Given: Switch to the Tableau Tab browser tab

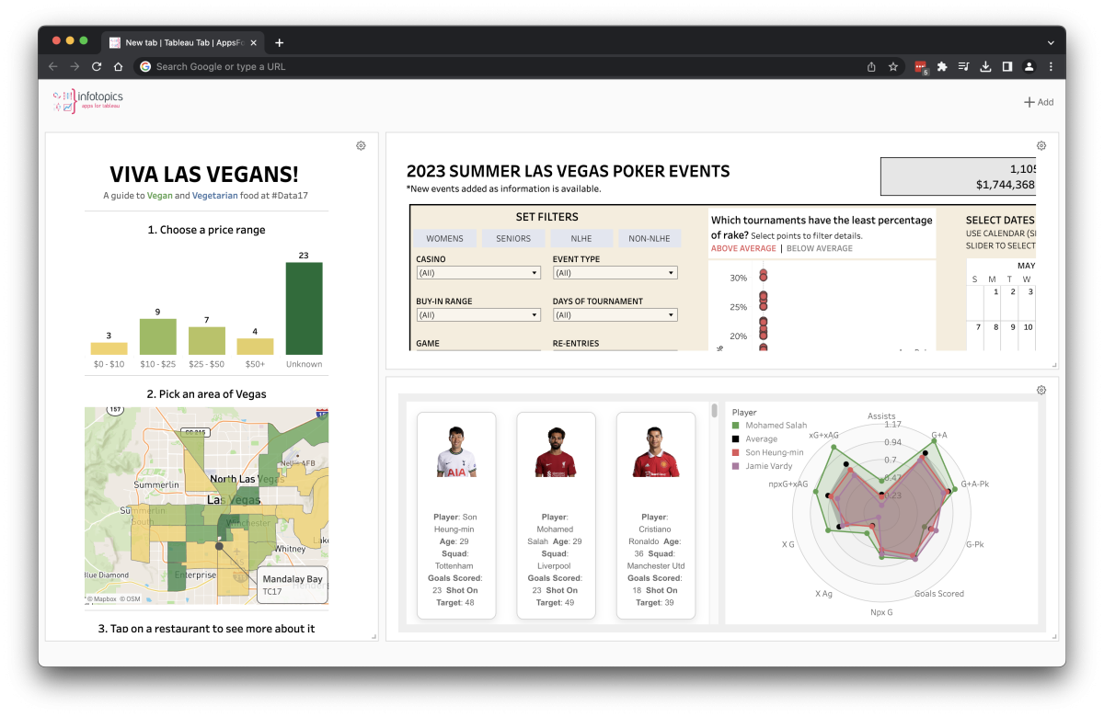Looking at the screenshot, I should click(178, 41).
